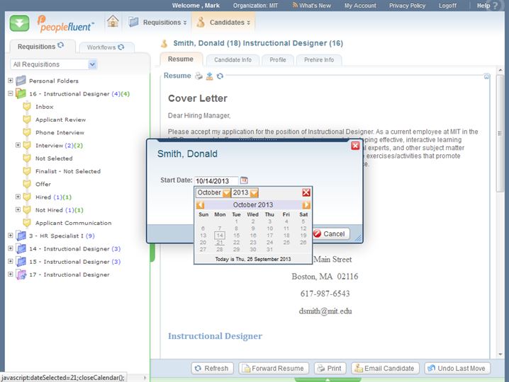Switch to the Candidate Info tab
Image resolution: width=509 pixels, height=382 pixels.
[x=233, y=60]
